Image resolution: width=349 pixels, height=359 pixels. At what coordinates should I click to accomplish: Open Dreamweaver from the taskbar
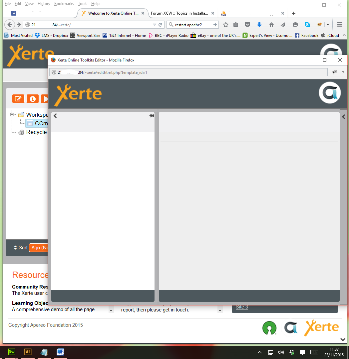coord(11,352)
